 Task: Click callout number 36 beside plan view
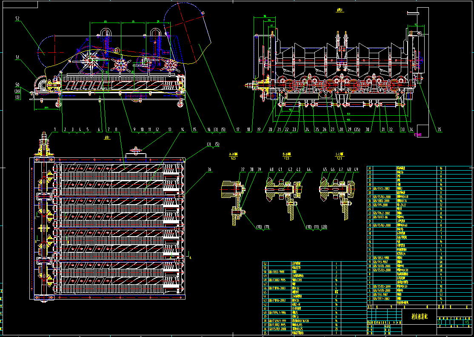tap(209, 170)
